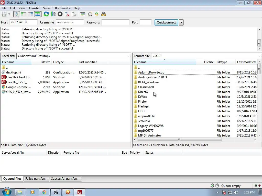Viewport: 262px width, 196px height.
Task: Select the HDD remote folder
Action: (141, 111)
